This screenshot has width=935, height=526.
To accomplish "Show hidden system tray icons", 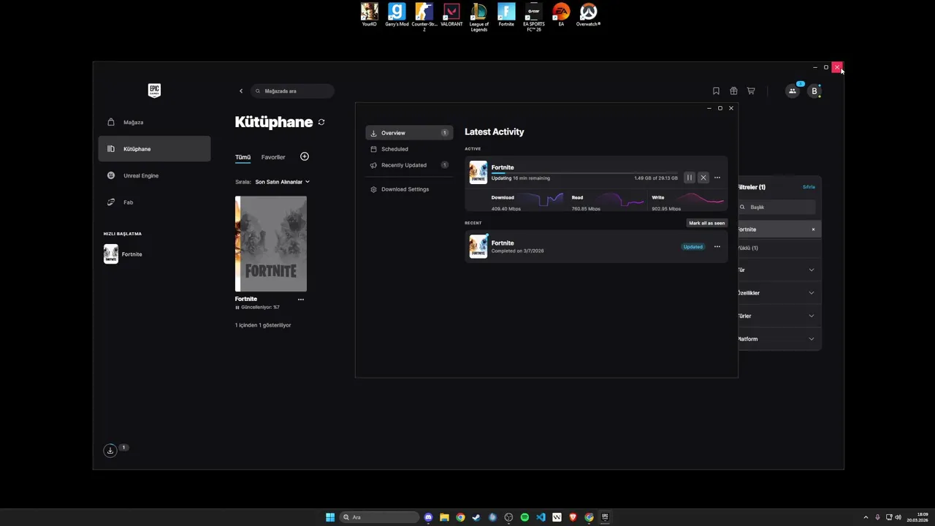I will pyautogui.click(x=866, y=517).
